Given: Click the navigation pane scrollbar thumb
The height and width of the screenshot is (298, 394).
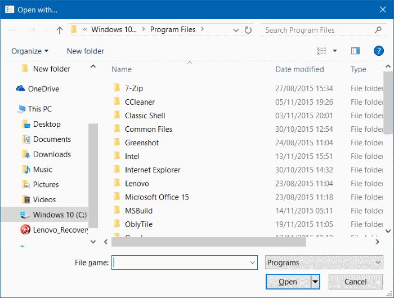Looking at the screenshot, I should click(93, 176).
